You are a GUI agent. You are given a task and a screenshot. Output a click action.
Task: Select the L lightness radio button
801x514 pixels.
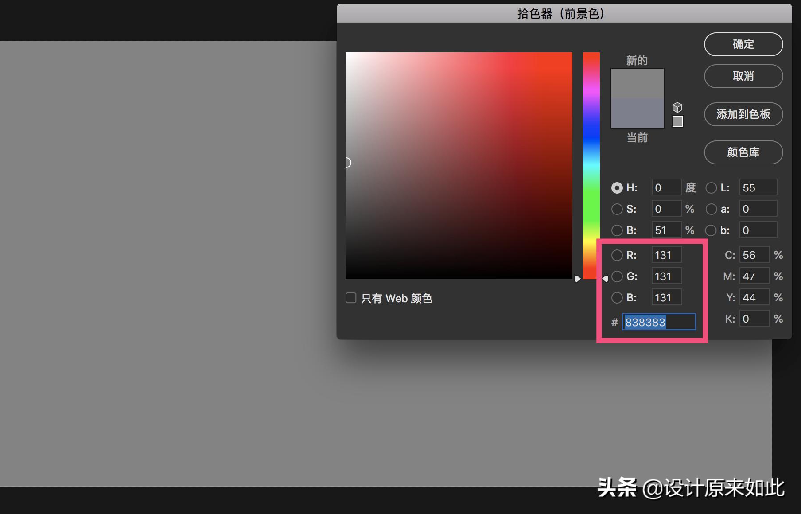pos(712,187)
